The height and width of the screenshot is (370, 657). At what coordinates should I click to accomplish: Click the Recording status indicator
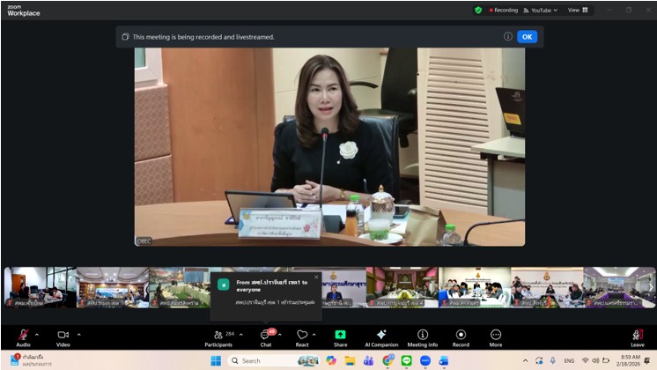tap(503, 10)
